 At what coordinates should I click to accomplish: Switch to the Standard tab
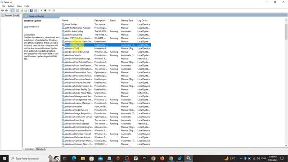point(40,149)
